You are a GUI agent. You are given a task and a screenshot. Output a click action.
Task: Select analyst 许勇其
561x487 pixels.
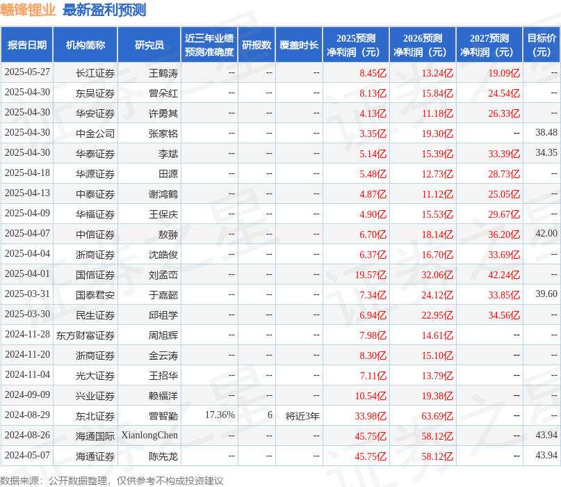click(x=163, y=113)
